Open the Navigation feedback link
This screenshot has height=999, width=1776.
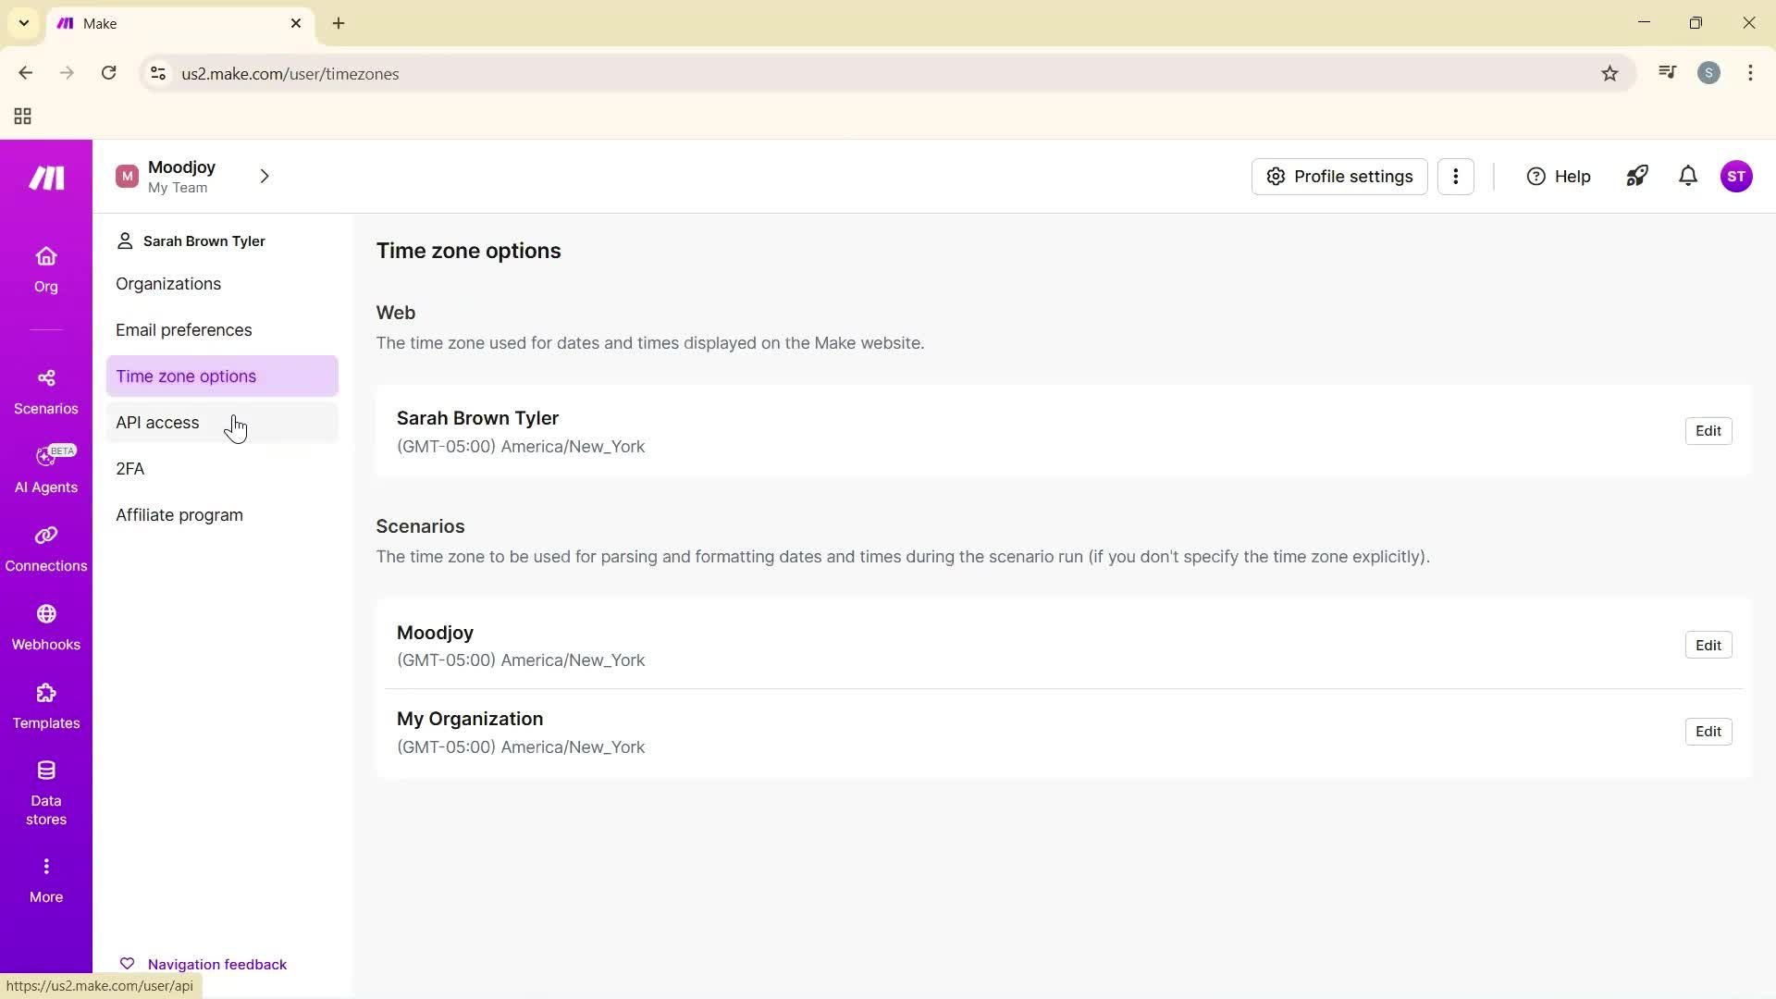(217, 963)
